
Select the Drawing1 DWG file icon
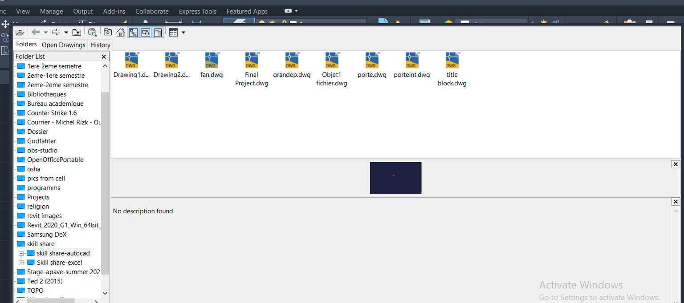coord(131,60)
